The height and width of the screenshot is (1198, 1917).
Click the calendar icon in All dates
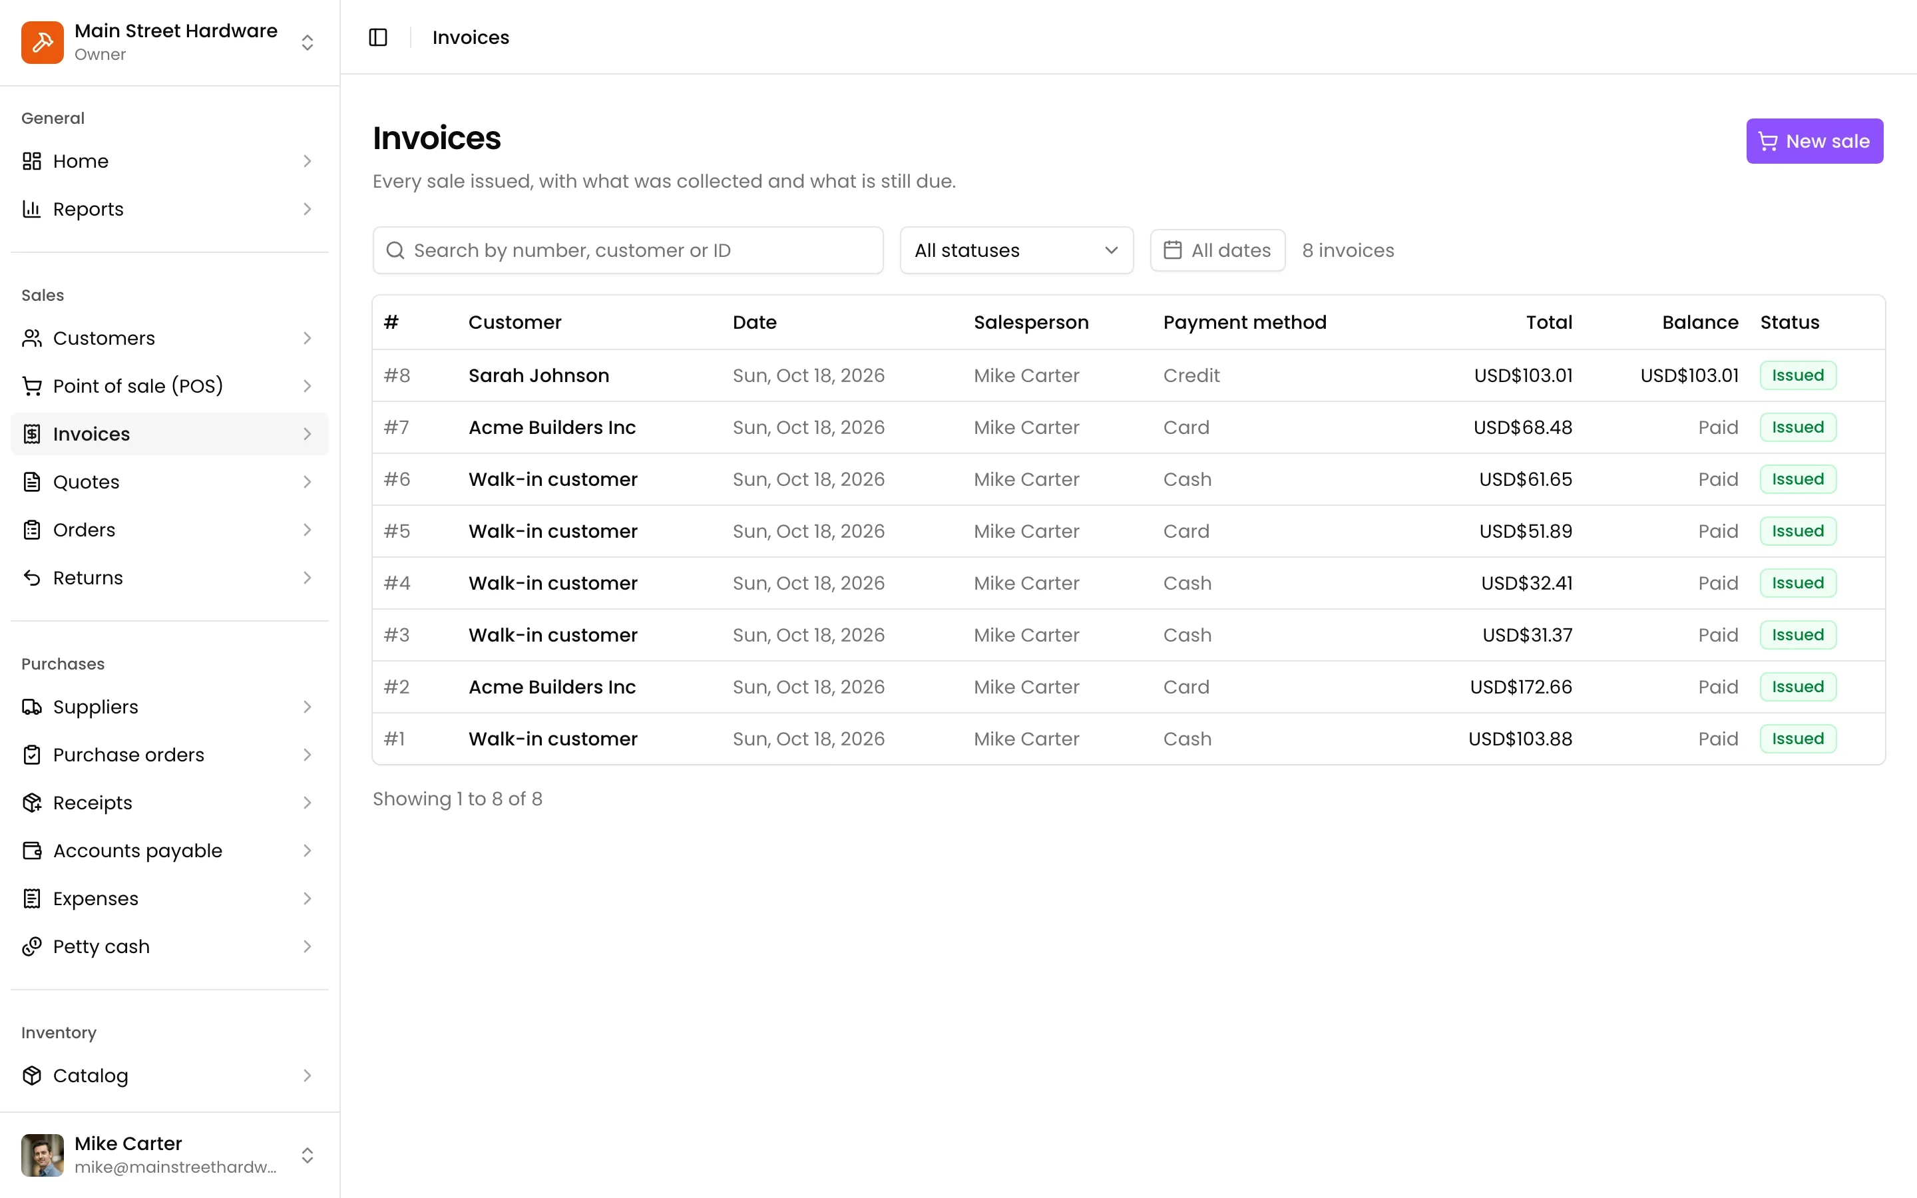point(1172,250)
